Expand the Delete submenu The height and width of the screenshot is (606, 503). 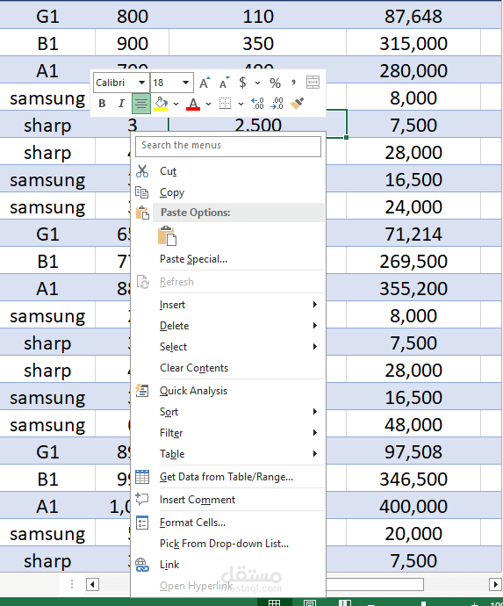tap(228, 326)
